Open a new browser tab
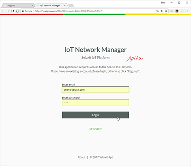Screen dimensions: 191x166 coord(71,6)
